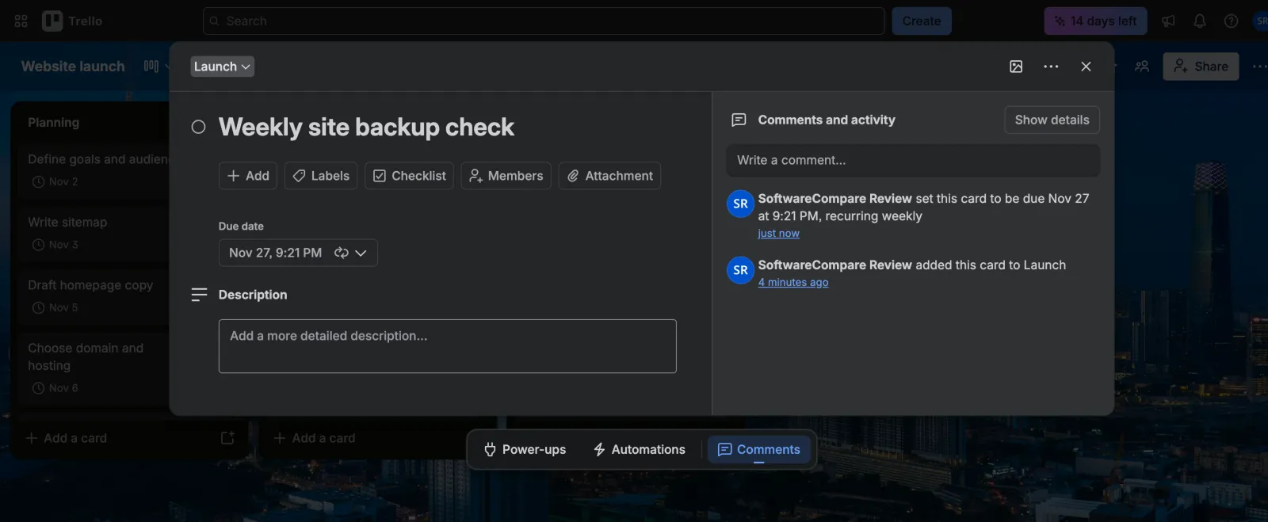Click the SR avatar beside added card activity
Viewport: 1268px width, 522px height.
740,270
